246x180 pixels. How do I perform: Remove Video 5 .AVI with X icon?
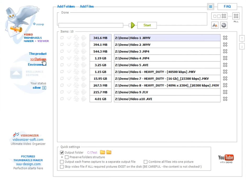pyautogui.click(x=225, y=65)
